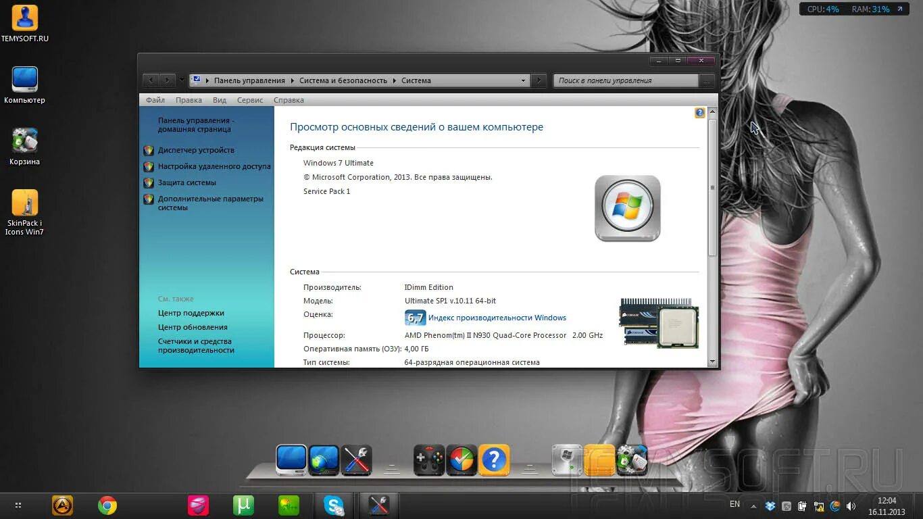This screenshot has height=519, width=923.
Task: Open recent pages dropdown beside nav arrows
Action: pos(182,80)
